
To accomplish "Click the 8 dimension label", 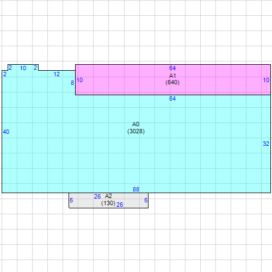I will [x=72, y=83].
